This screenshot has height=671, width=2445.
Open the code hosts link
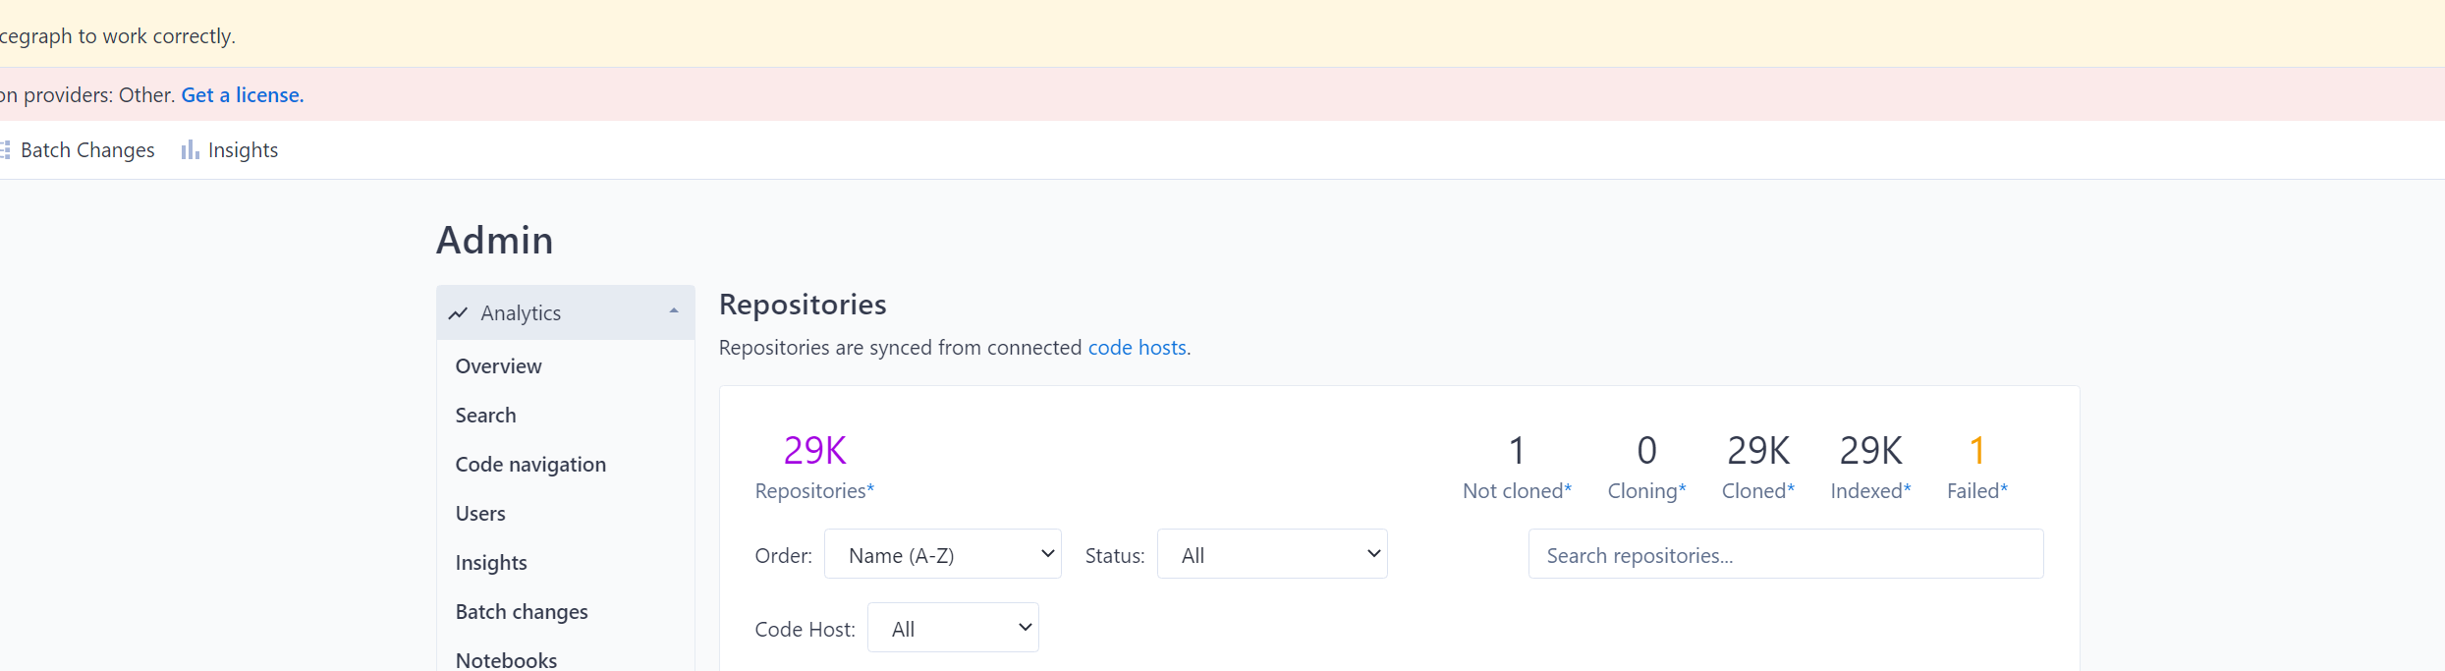click(x=1136, y=347)
